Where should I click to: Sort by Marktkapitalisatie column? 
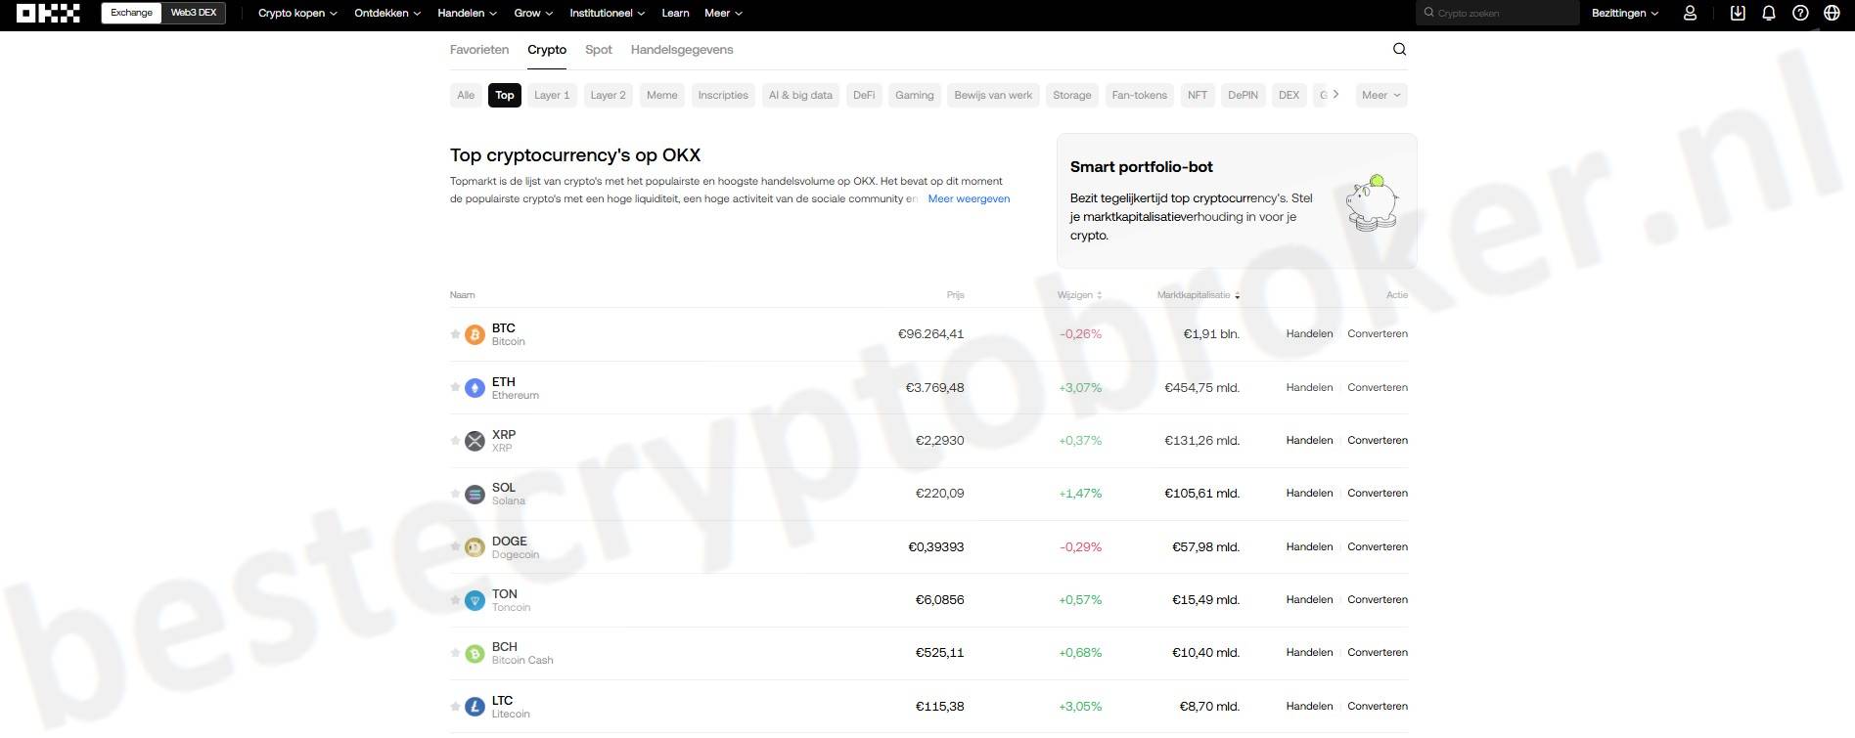tap(1196, 295)
